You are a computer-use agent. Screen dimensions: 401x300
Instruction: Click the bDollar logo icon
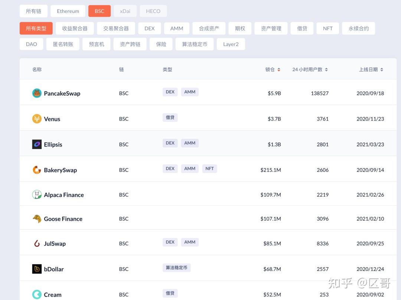37,269
